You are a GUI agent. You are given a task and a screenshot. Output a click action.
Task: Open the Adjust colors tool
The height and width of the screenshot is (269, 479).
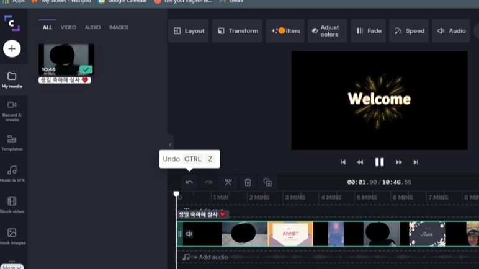coord(327,31)
